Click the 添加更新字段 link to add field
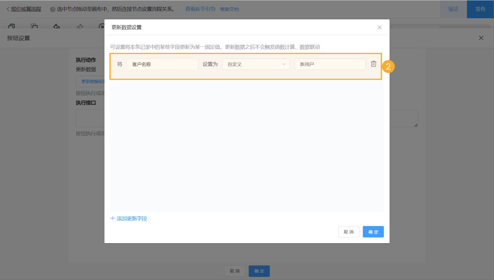Image resolution: width=494 pixels, height=280 pixels. click(x=129, y=218)
